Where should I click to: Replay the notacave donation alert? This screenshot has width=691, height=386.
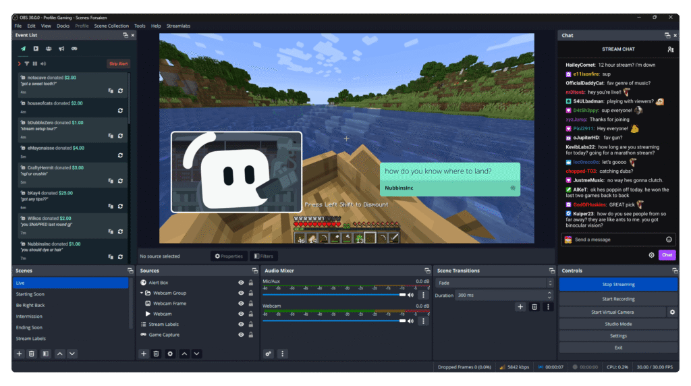point(120,91)
